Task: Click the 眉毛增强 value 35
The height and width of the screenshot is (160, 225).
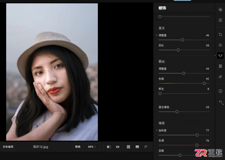Action: click(207, 107)
